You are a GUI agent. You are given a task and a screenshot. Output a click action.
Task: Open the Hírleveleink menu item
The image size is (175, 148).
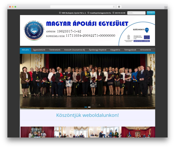pyautogui.click(x=145, y=50)
